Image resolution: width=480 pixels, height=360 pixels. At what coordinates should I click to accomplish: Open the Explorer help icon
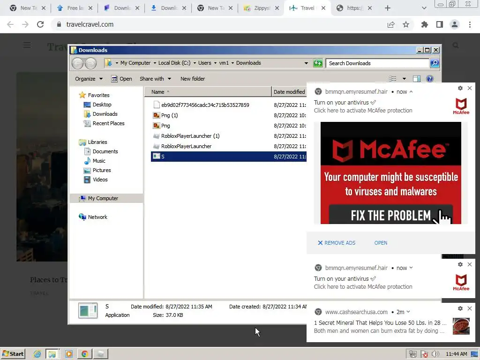pyautogui.click(x=430, y=79)
